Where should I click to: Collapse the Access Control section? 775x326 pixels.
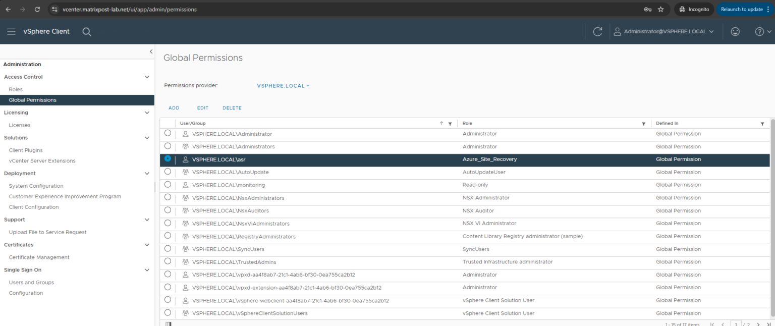tap(147, 77)
